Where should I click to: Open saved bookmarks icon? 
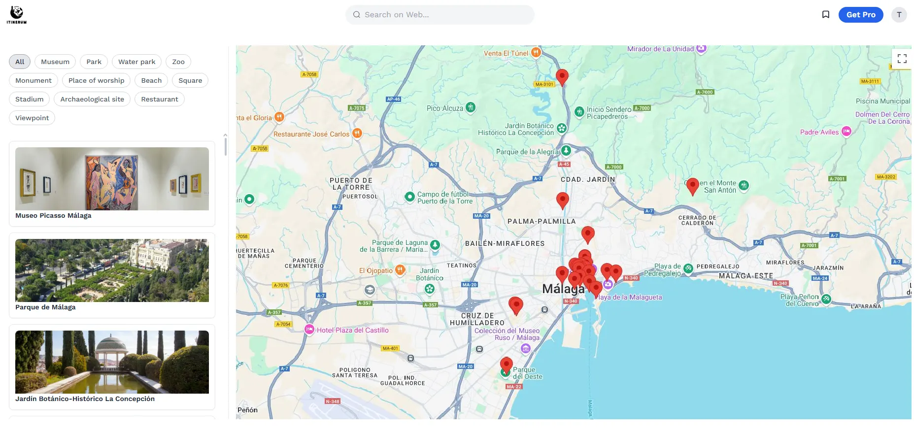click(826, 15)
